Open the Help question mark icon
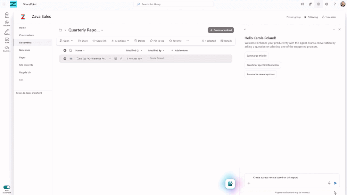Screen dimensions: 347x195 (x=334, y=4)
